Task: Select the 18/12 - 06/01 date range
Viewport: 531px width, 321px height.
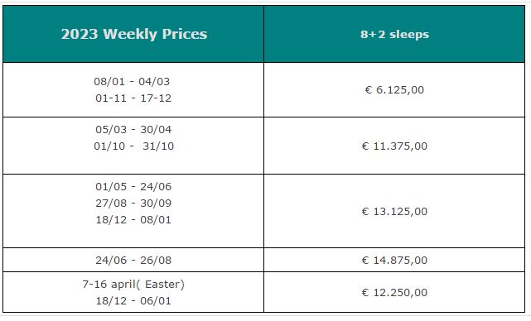Action: pyautogui.click(x=133, y=301)
